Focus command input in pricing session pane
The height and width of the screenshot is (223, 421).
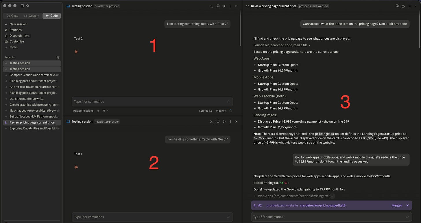click(x=332, y=217)
